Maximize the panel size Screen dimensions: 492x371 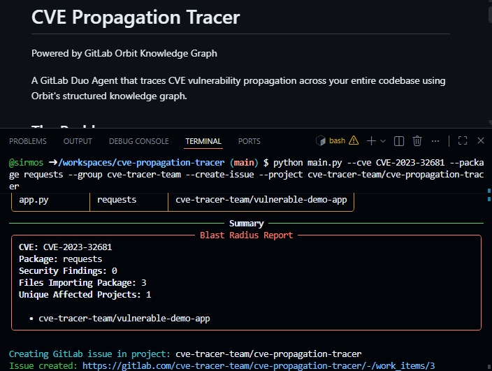pyautogui.click(x=463, y=140)
